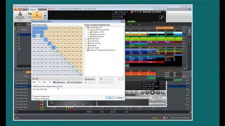Screen dimensions: 225x126
Task: Check the first 'Показать' checkbox in range dialog
Action: pos(33,97)
